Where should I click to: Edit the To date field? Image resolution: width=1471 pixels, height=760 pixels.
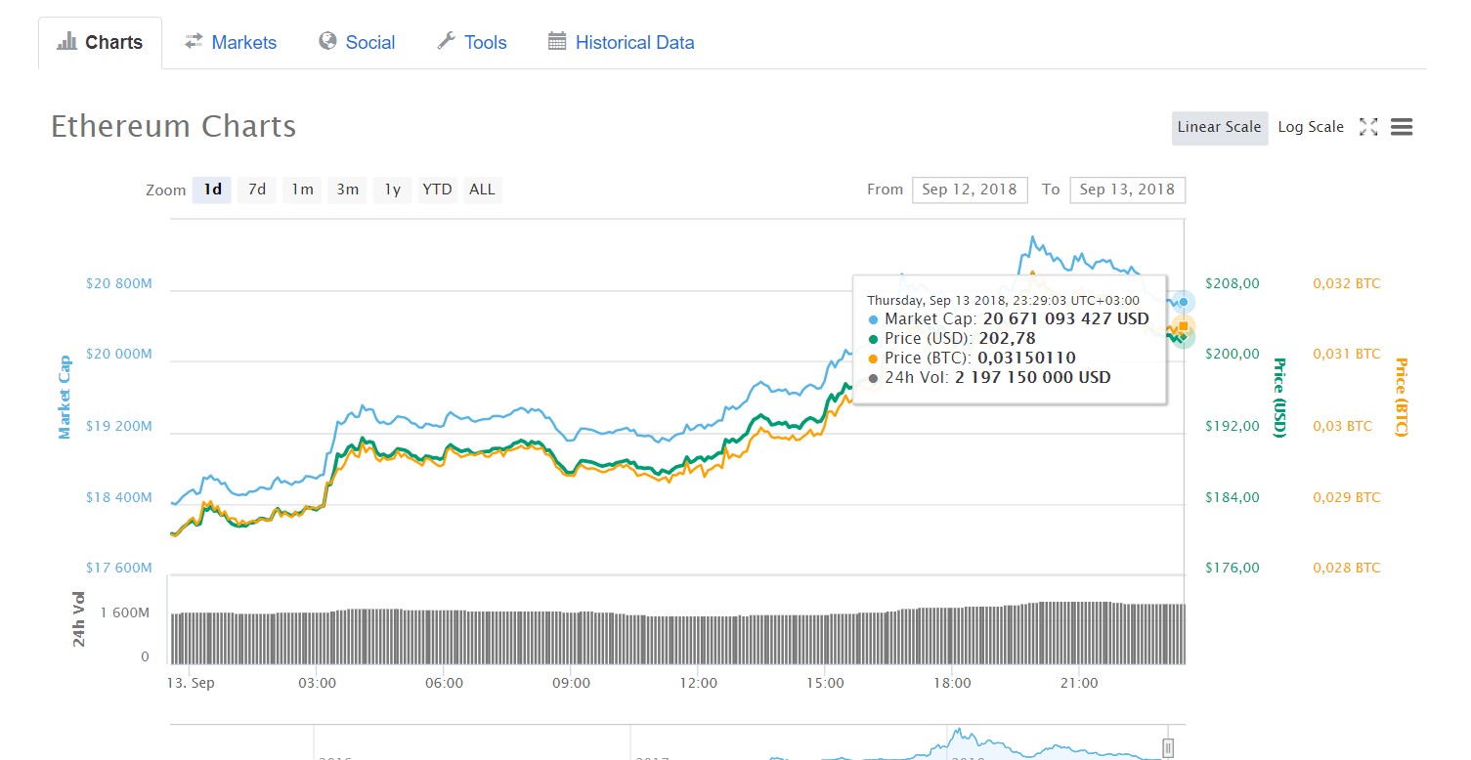pos(1128,190)
